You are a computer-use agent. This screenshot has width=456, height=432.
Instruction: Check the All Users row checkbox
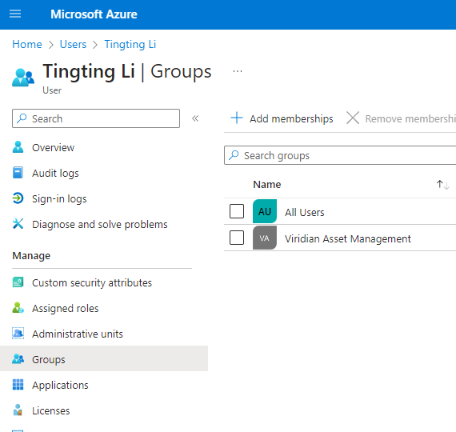click(237, 211)
